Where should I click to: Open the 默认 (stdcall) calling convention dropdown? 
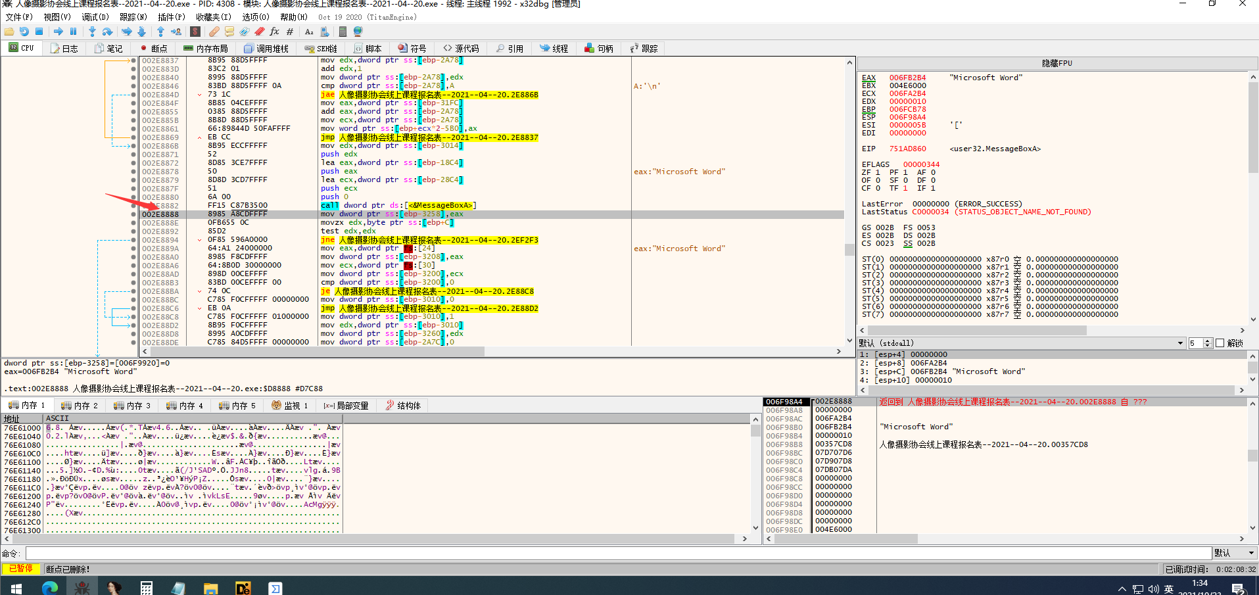coord(1180,343)
